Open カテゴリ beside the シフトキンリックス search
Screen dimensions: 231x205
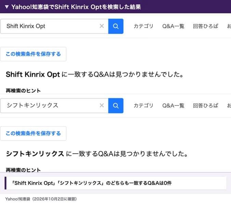click(x=144, y=106)
